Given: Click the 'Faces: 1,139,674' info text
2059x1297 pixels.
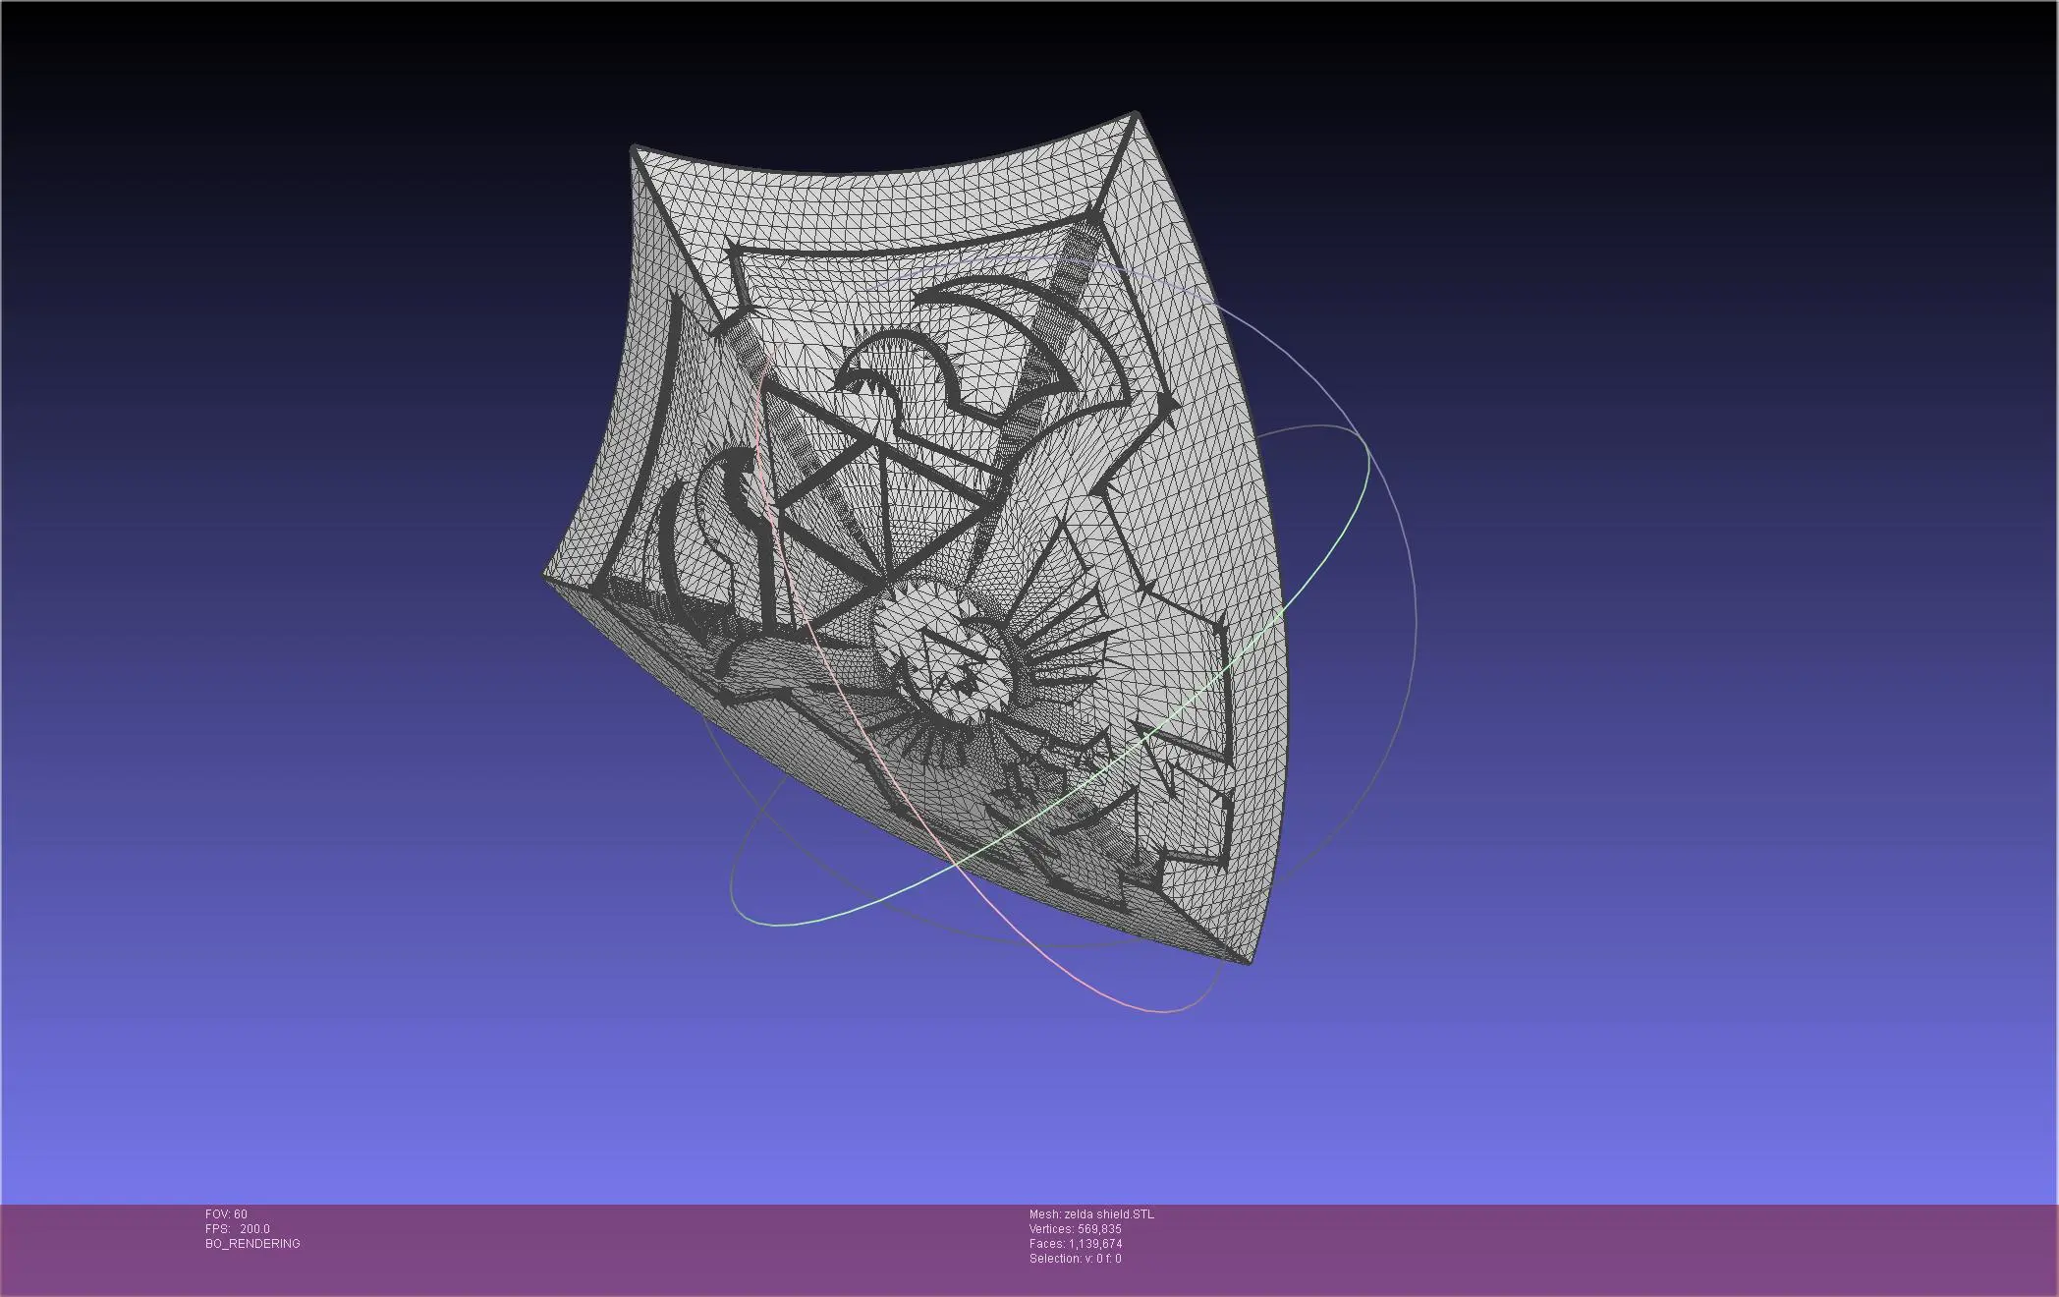Looking at the screenshot, I should pyautogui.click(x=1075, y=1244).
